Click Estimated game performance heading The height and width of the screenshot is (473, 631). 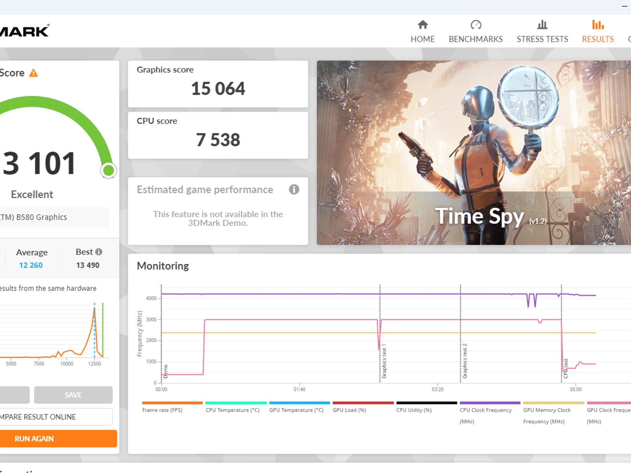(x=205, y=190)
